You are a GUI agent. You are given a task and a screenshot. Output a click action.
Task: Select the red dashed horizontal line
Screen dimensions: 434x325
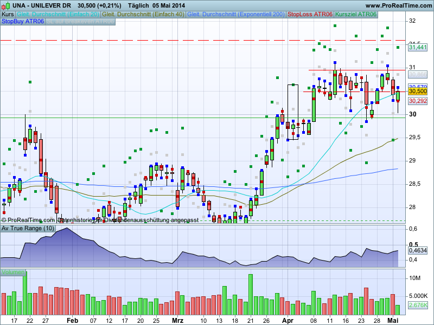click(202, 40)
